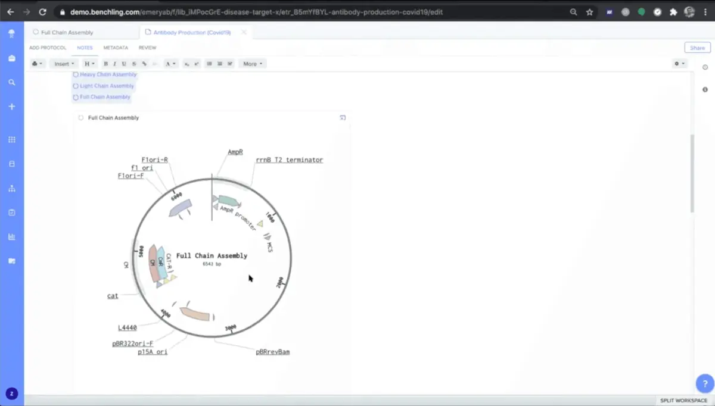Open the history clock icon on right panel
The image size is (715, 406).
tap(705, 67)
